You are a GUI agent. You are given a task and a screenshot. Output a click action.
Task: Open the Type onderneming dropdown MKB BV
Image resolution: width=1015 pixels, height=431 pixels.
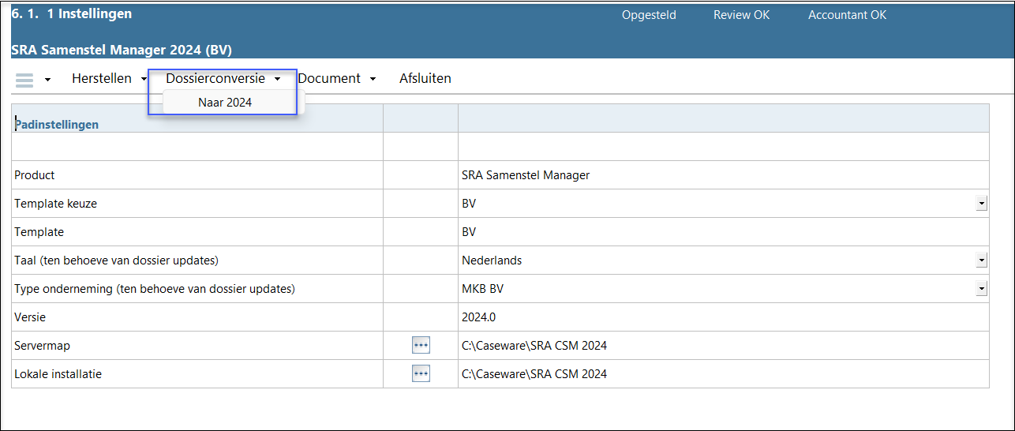(x=981, y=289)
